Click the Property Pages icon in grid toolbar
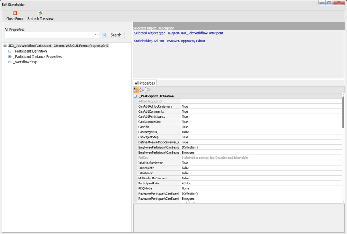This screenshot has height=234, width=347. (x=148, y=90)
